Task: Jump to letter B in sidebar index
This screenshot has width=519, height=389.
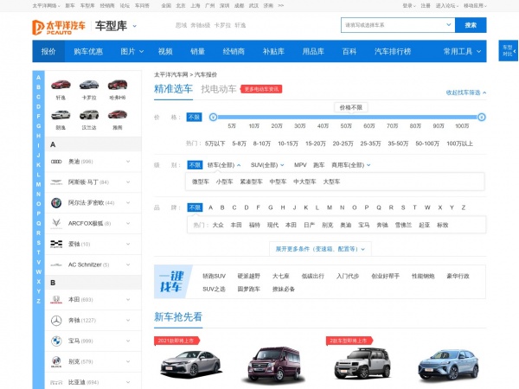Action: (38, 87)
